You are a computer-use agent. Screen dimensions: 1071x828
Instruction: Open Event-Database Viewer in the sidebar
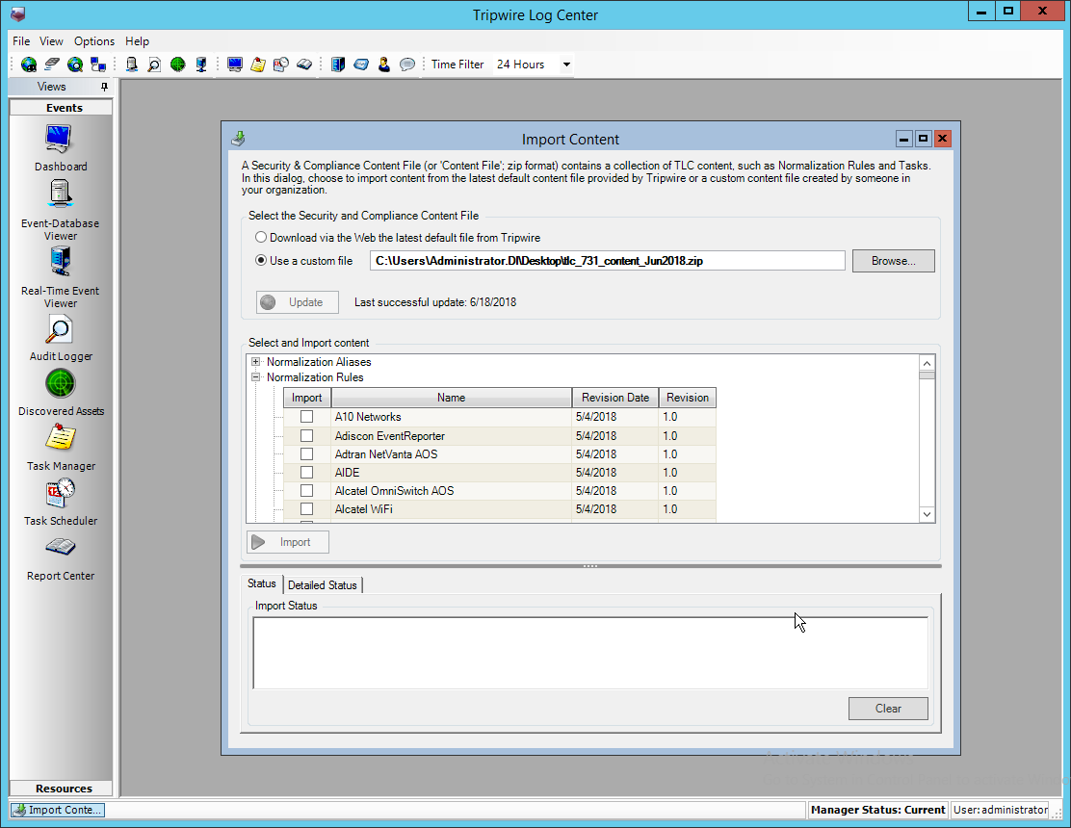(x=60, y=210)
